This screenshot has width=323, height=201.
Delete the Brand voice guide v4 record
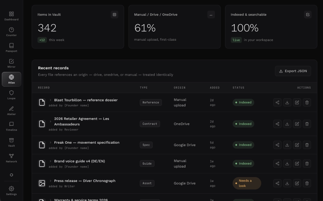(307, 164)
